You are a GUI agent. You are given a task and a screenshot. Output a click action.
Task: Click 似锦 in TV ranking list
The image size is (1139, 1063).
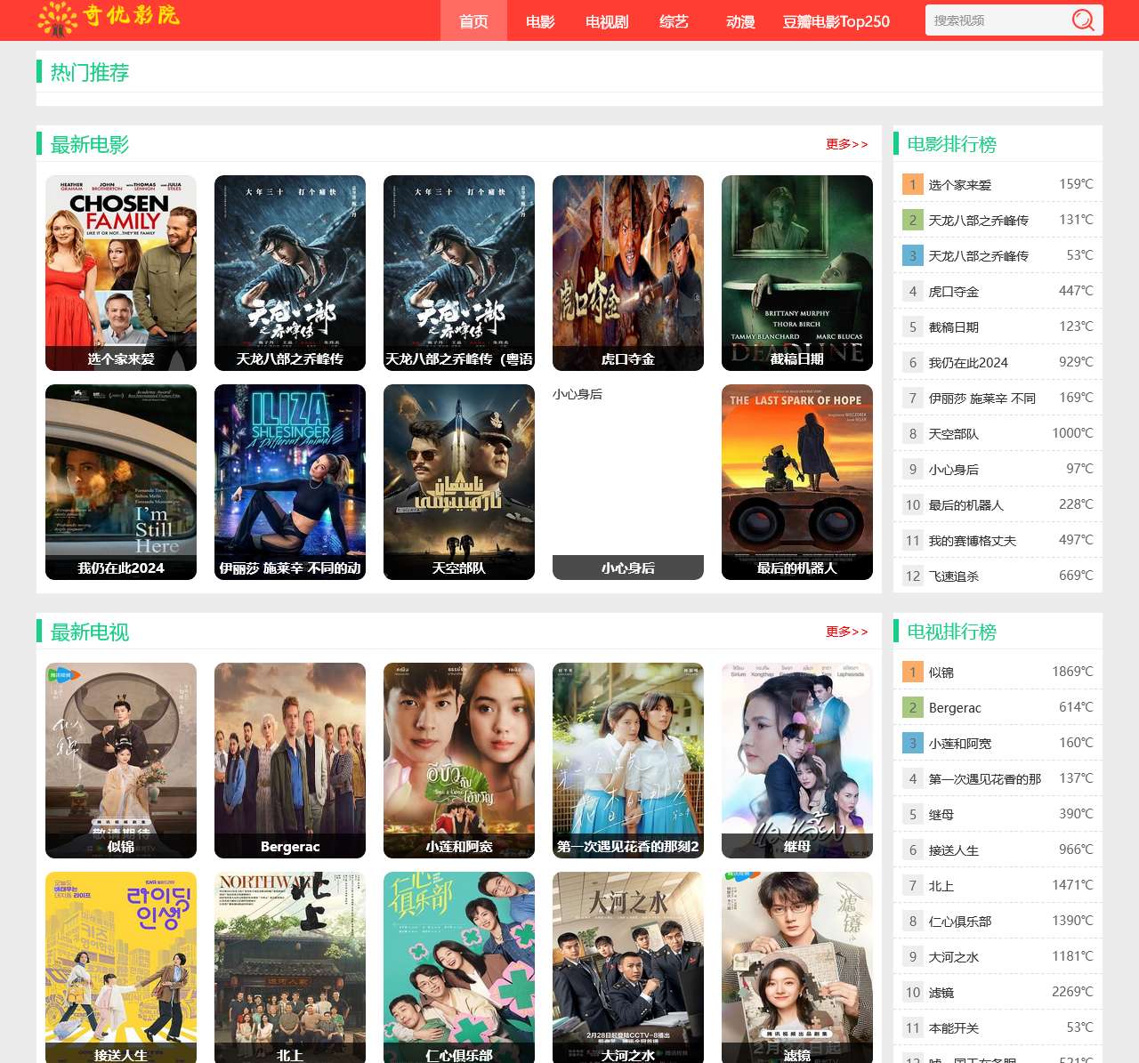click(x=941, y=672)
